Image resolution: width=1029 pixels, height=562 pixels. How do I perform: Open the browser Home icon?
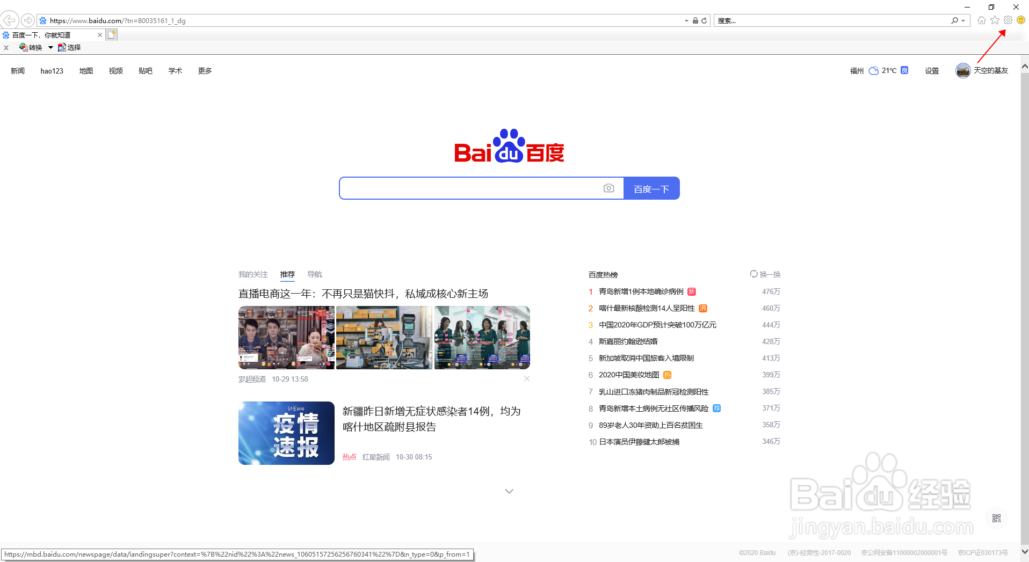[982, 20]
